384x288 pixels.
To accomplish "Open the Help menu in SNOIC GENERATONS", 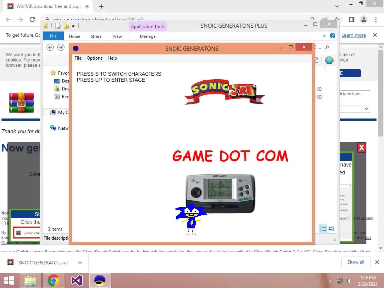I will click(x=112, y=58).
